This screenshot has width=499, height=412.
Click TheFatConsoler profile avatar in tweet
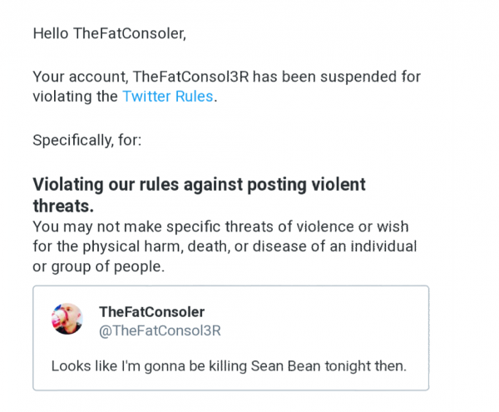67,319
